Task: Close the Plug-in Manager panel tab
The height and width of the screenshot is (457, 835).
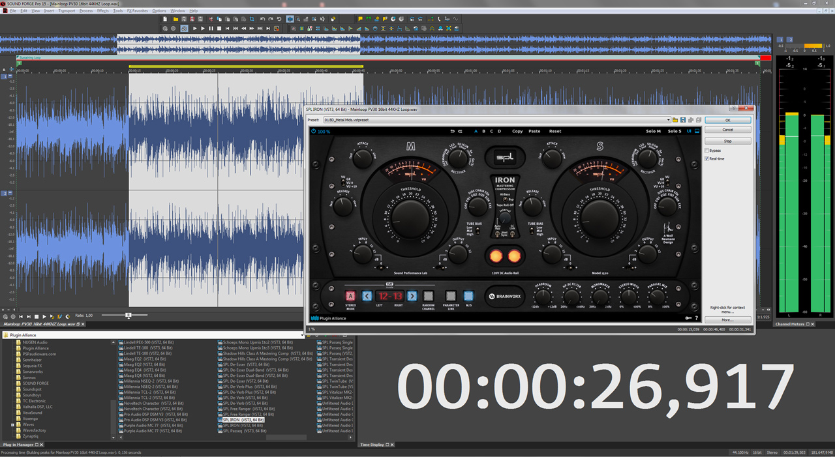Action: (41, 445)
